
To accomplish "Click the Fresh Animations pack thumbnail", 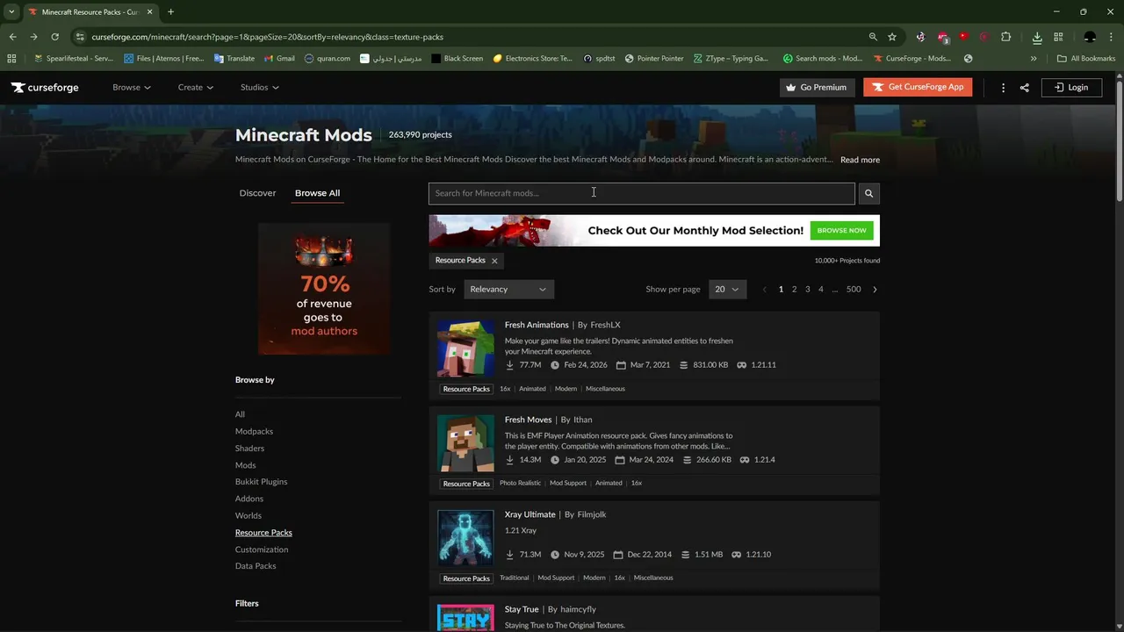I will [x=465, y=348].
